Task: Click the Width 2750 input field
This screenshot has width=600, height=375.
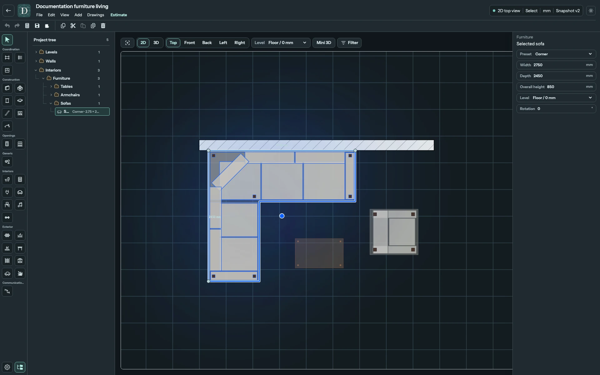Action: click(556, 65)
